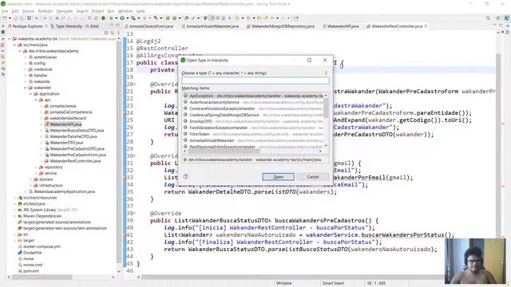This screenshot has width=511, height=287.
Task: Switch to the Package Explorer tab
Action: click(27, 26)
